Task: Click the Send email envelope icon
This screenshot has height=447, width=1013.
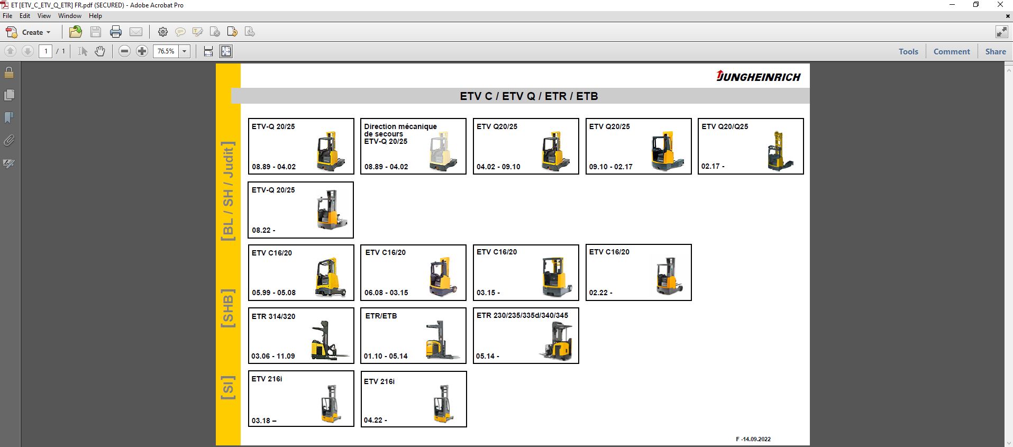Action: pos(136,32)
